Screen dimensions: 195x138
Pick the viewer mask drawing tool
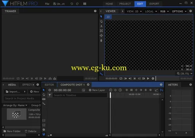(101, 31)
